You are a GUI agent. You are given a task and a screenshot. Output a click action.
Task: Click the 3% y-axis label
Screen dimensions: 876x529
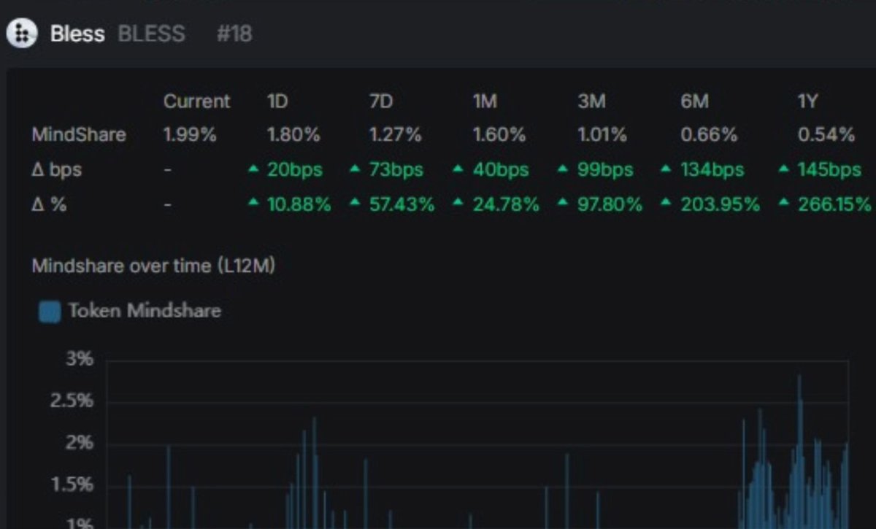pos(80,360)
